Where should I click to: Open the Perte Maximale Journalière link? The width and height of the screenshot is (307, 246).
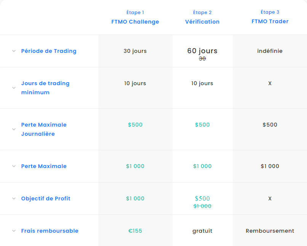(x=44, y=129)
